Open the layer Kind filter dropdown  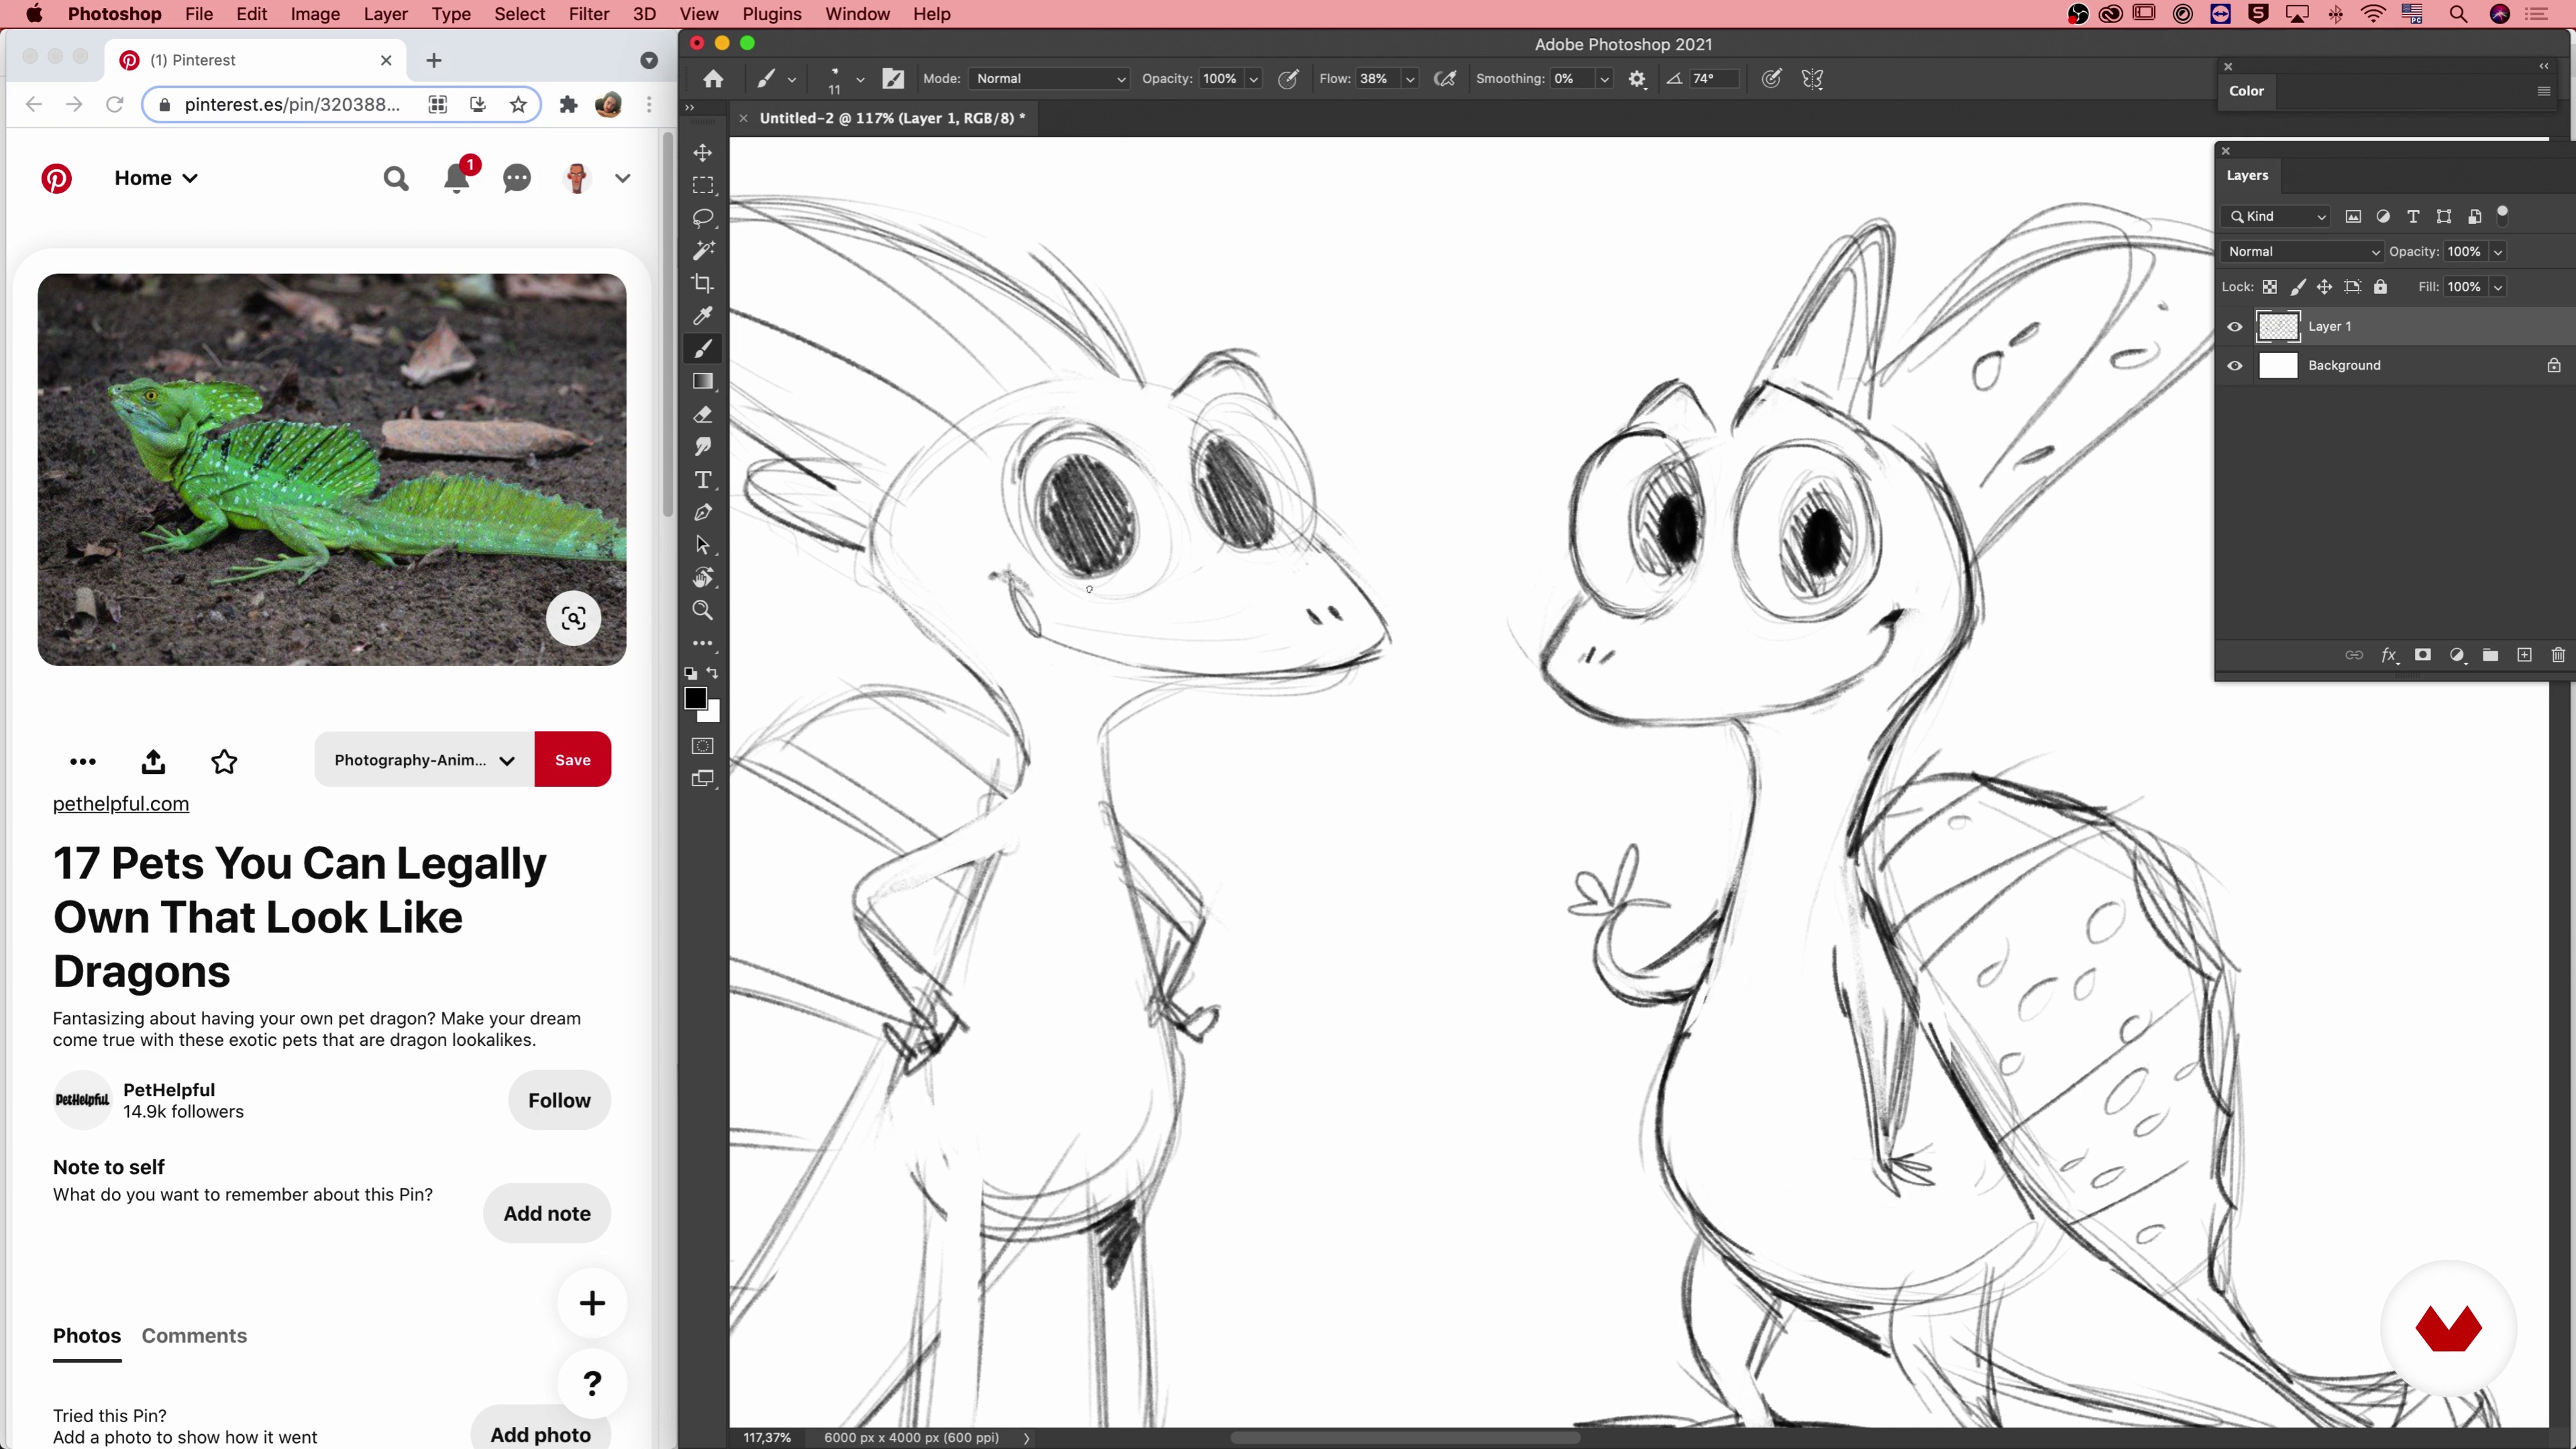pos(2277,216)
